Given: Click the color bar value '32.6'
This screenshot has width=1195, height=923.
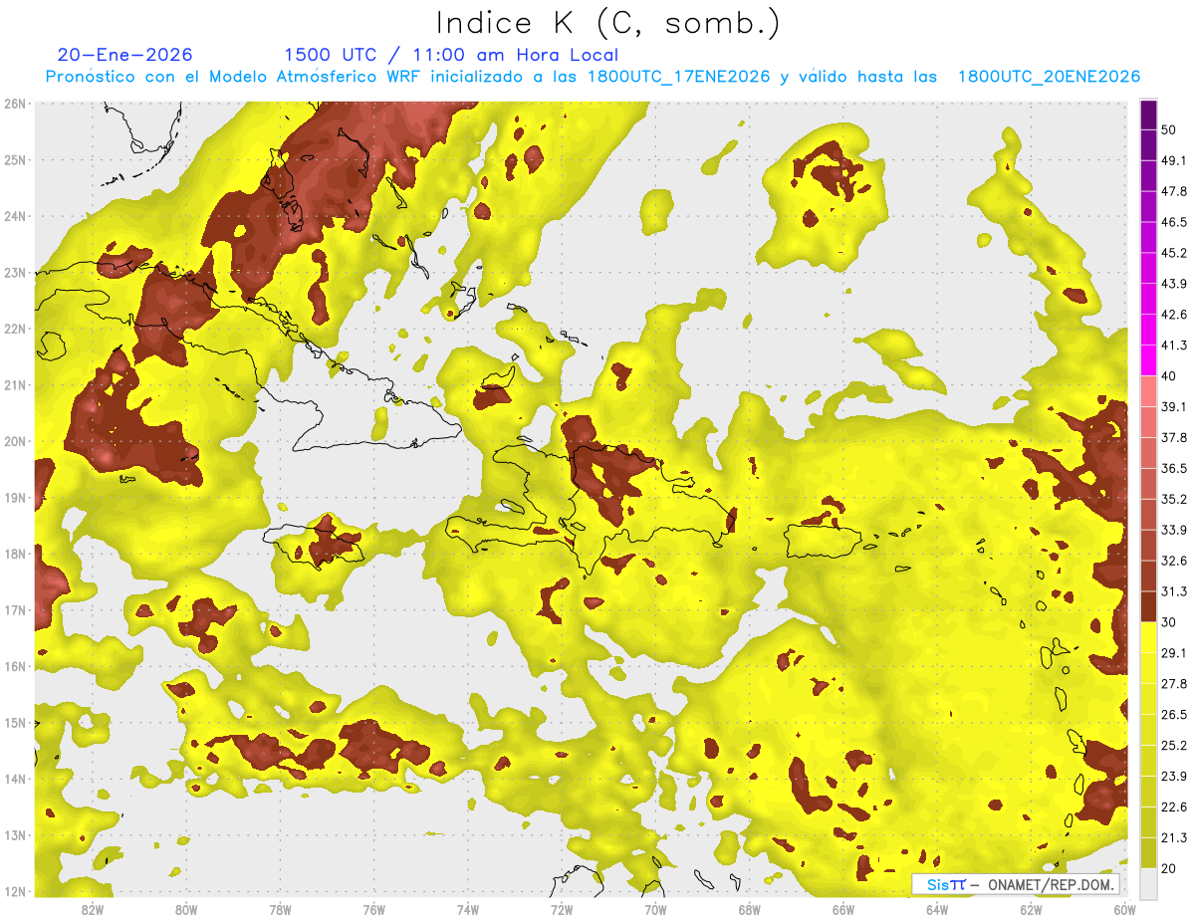Looking at the screenshot, I should coord(1174,561).
